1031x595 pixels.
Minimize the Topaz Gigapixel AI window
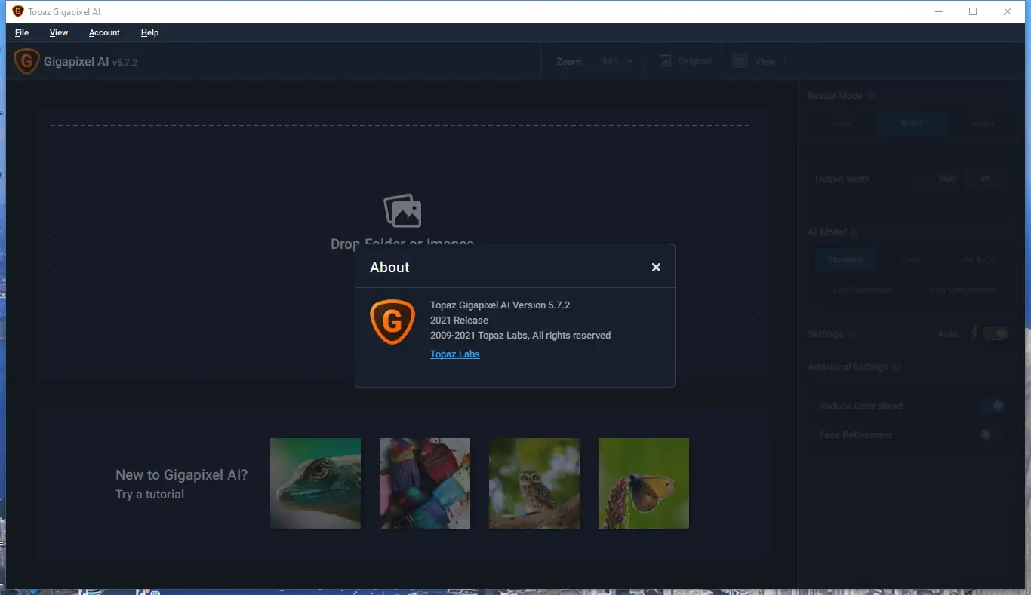(x=938, y=11)
